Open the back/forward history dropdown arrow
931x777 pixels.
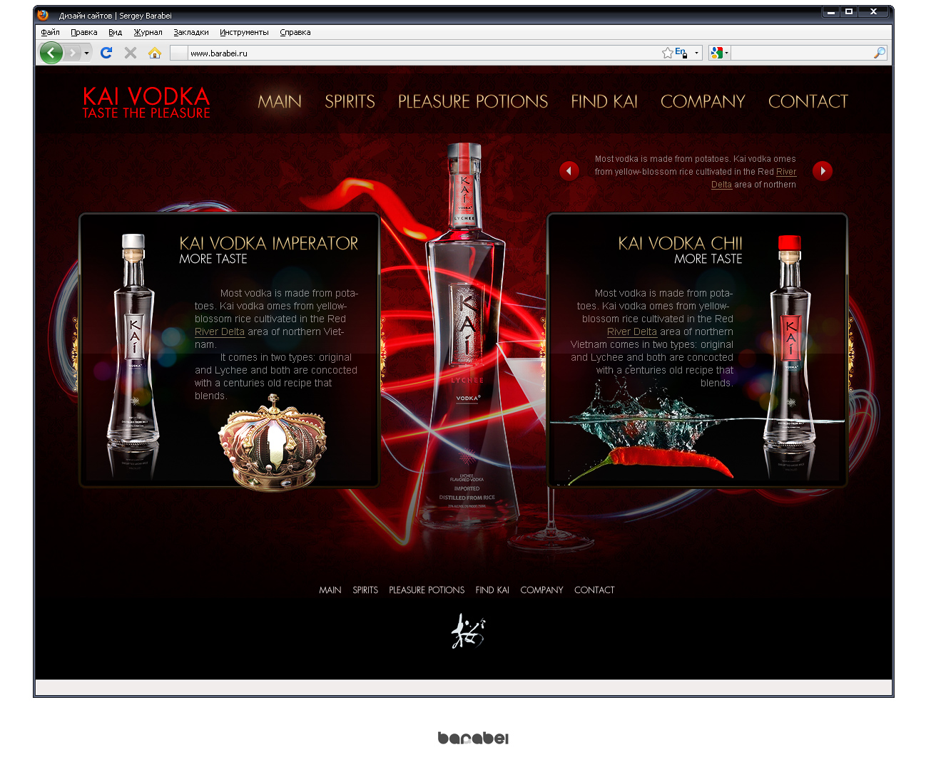tap(87, 53)
